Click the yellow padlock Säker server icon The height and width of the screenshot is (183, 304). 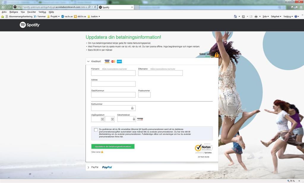pos(216,55)
